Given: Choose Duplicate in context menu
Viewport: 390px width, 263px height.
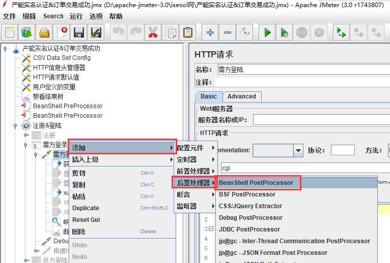Looking at the screenshot, I should pyautogui.click(x=122, y=208).
